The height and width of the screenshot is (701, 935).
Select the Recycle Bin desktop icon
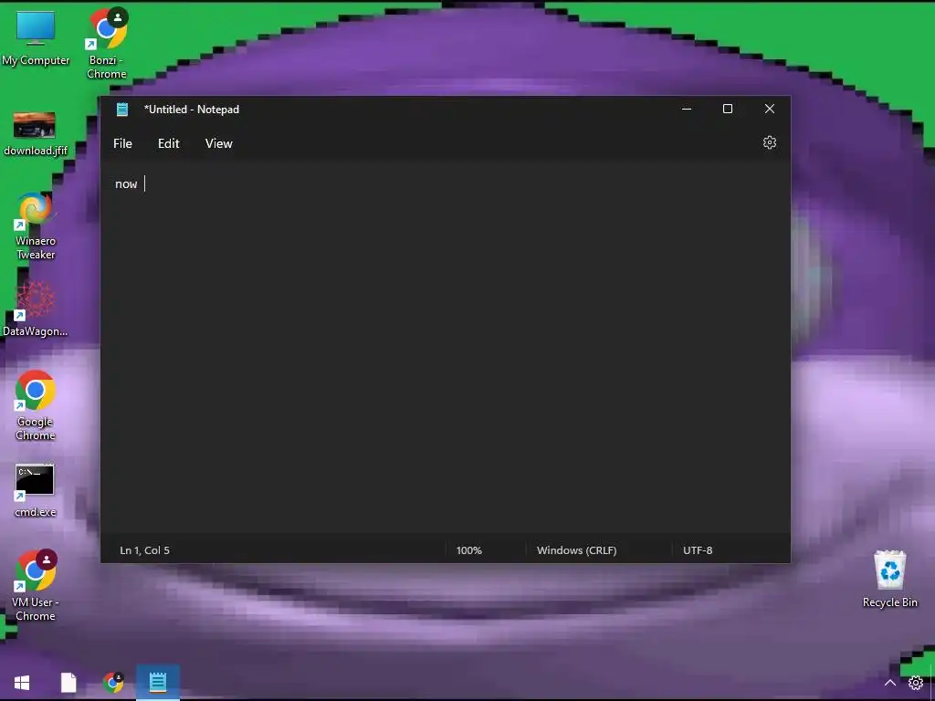(889, 578)
